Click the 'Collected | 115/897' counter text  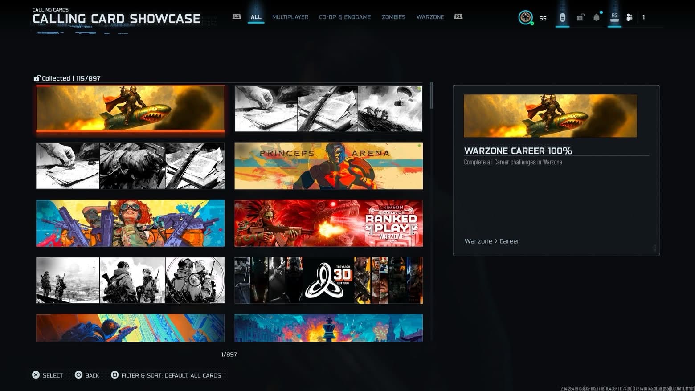pyautogui.click(x=71, y=78)
